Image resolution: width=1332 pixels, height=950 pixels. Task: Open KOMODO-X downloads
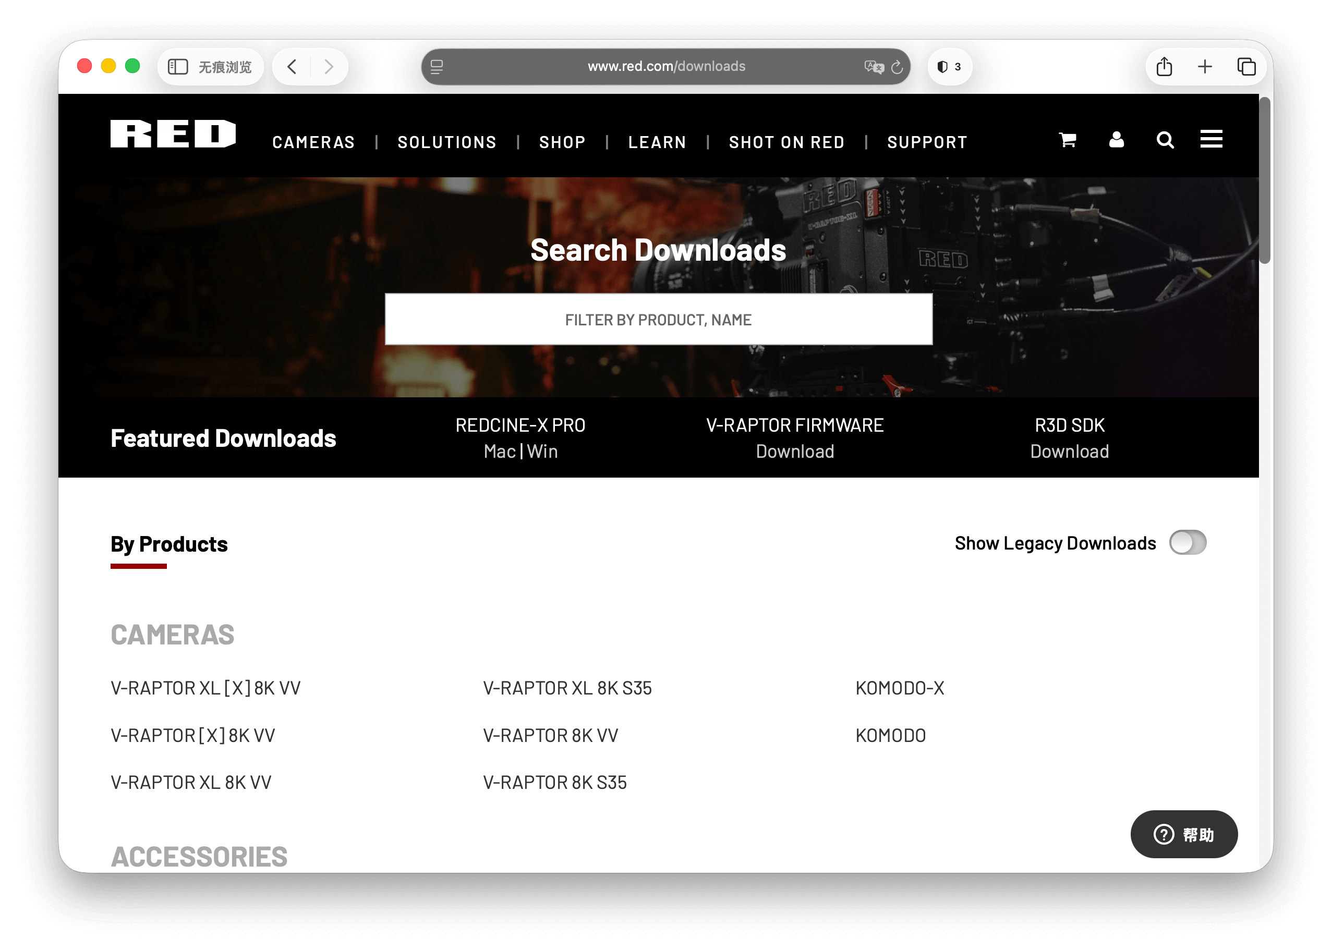point(900,688)
